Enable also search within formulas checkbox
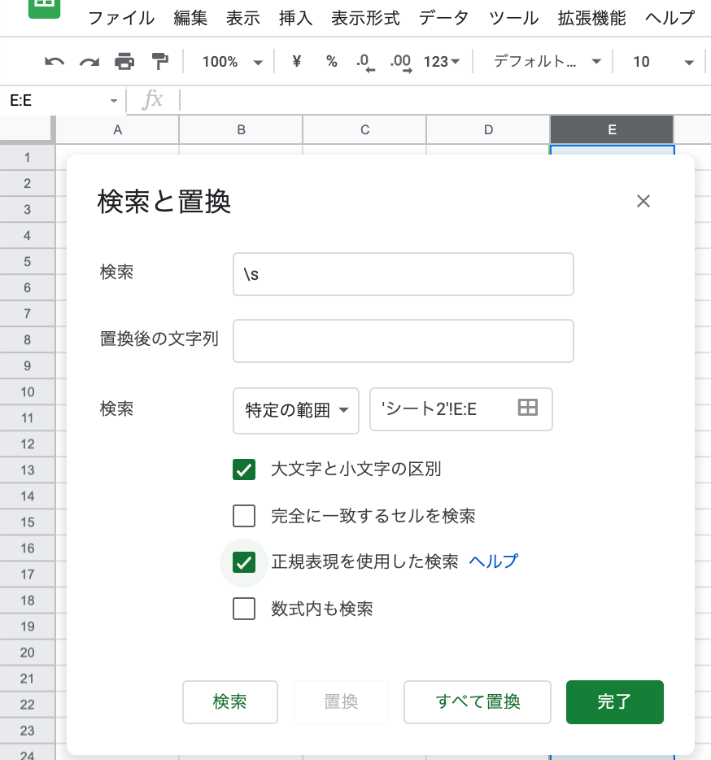711x760 pixels. click(x=244, y=609)
